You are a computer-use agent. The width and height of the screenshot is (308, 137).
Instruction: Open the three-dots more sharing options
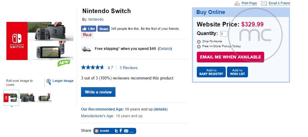[x=132, y=131]
